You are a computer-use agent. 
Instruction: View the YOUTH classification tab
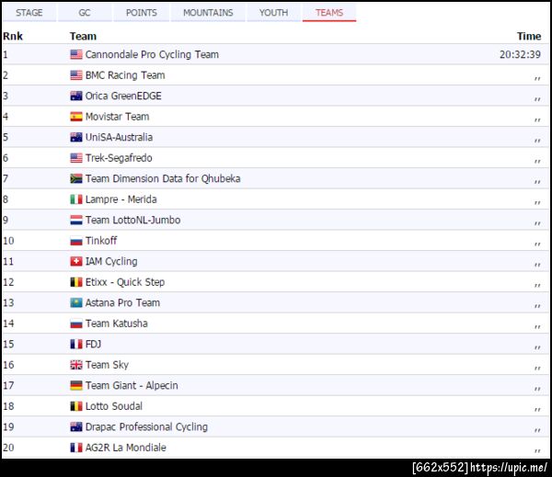[273, 13]
